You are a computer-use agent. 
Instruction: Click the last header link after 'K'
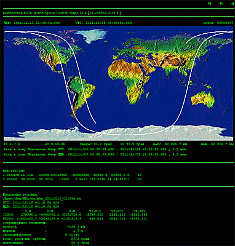click(x=233, y=4)
